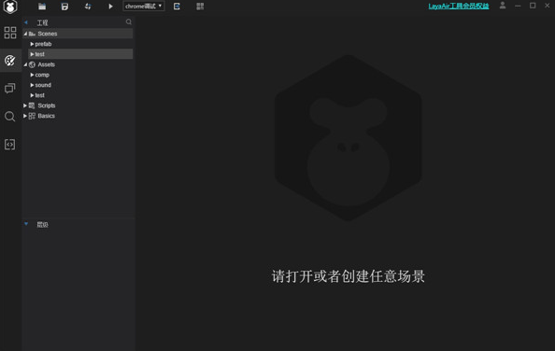Open the chrome调试 debug mode dropdown
This screenshot has width=555, height=351.
click(143, 6)
